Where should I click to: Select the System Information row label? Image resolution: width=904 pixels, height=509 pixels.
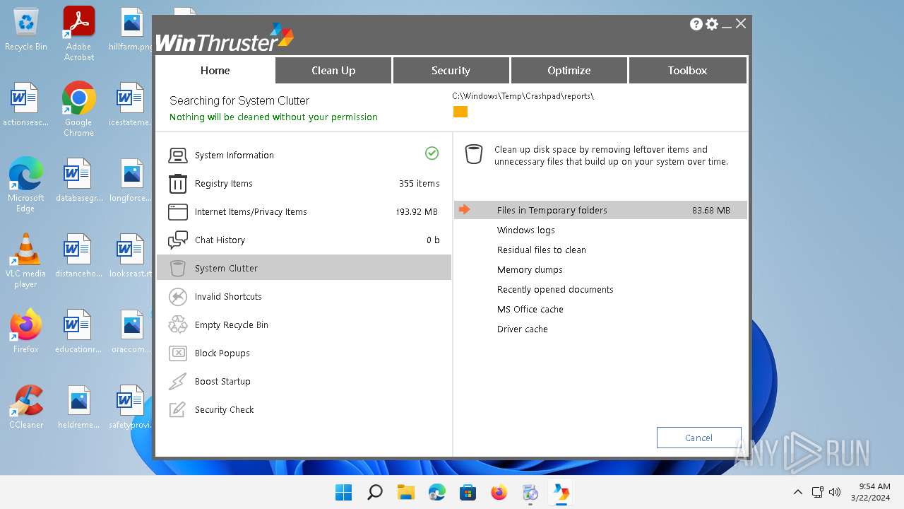coord(234,156)
